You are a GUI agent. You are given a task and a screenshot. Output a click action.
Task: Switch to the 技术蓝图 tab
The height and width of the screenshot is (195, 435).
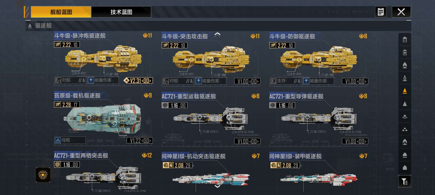[121, 12]
